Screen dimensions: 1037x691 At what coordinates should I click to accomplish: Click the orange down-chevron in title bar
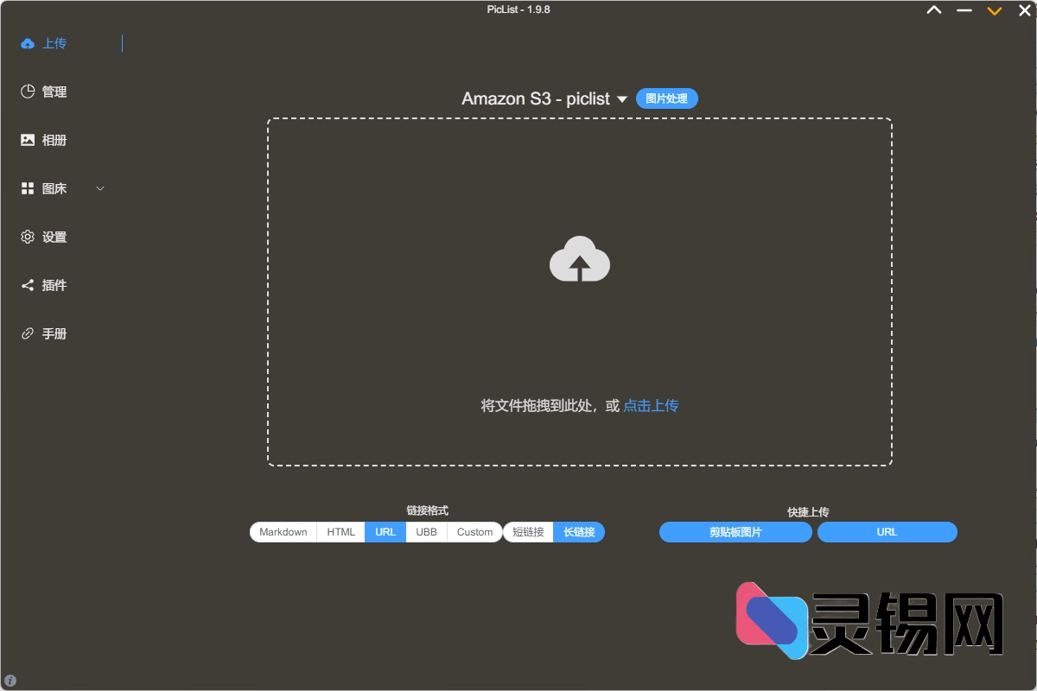[995, 10]
